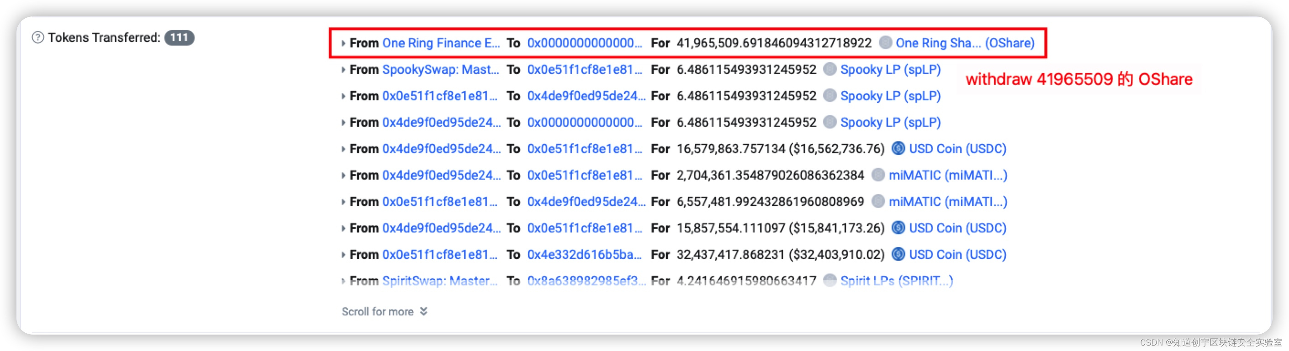Click amount 6,557,481.992432861960808969
This screenshot has height=351, width=1289.
[770, 202]
